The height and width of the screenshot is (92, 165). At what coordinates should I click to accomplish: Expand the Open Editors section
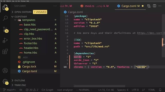(12, 12)
